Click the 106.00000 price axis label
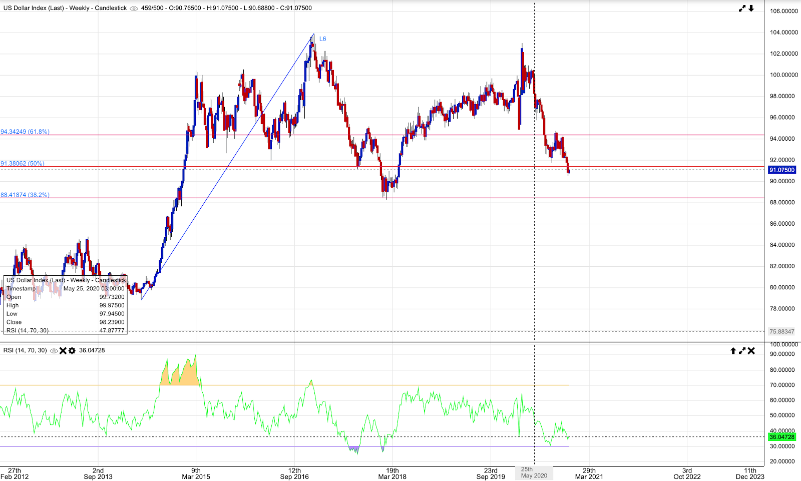The height and width of the screenshot is (481, 801). tap(784, 11)
